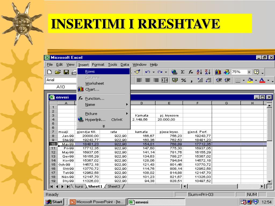Select the Sheet1 tab
This screenshot has height=206, width=275.
click(95, 186)
